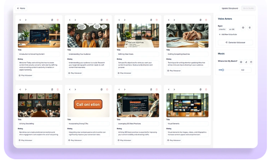Play voiceover for Introduction to Converting Content

(25, 76)
